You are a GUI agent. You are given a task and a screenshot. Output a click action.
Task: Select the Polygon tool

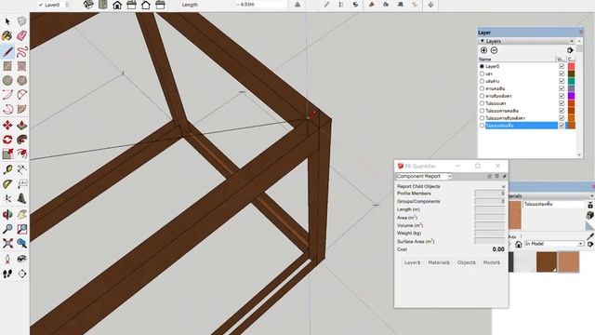22,81
